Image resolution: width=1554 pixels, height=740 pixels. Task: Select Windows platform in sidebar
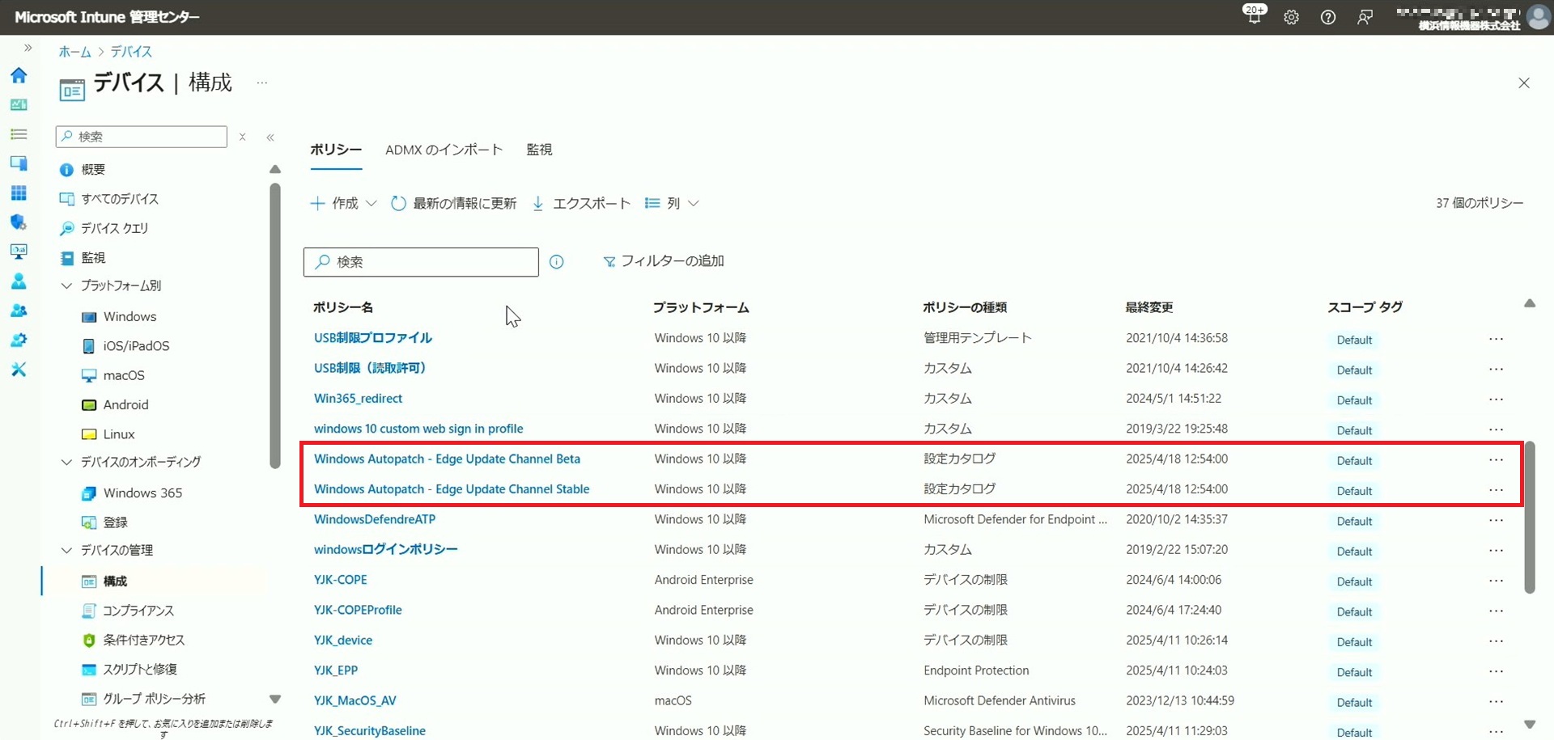[129, 317]
